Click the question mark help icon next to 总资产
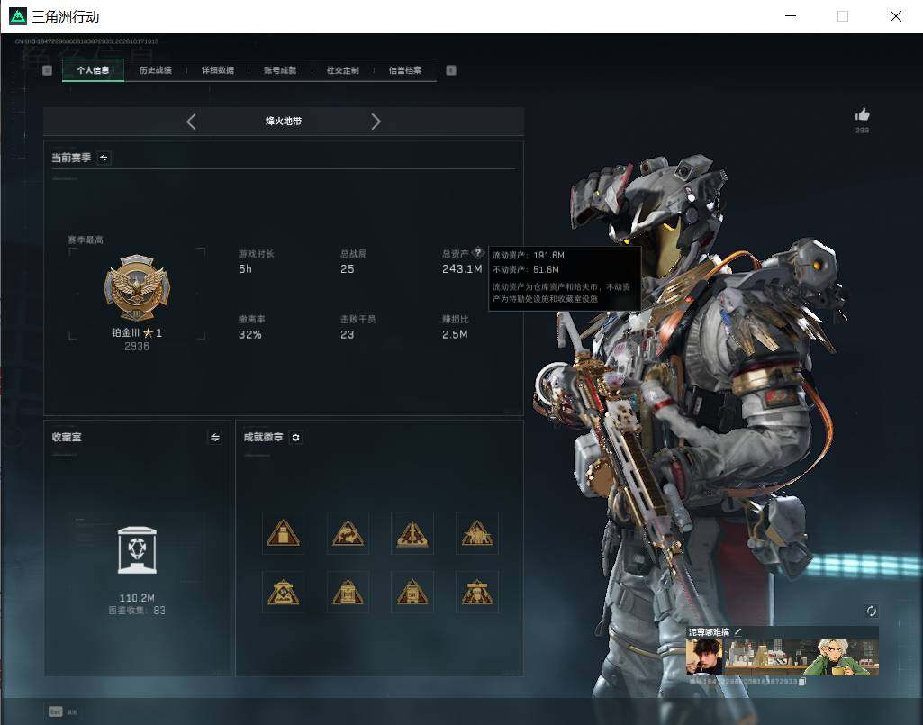923x725 pixels. click(478, 253)
